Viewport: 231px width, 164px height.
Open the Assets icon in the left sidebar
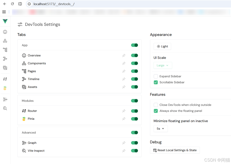coord(5,68)
